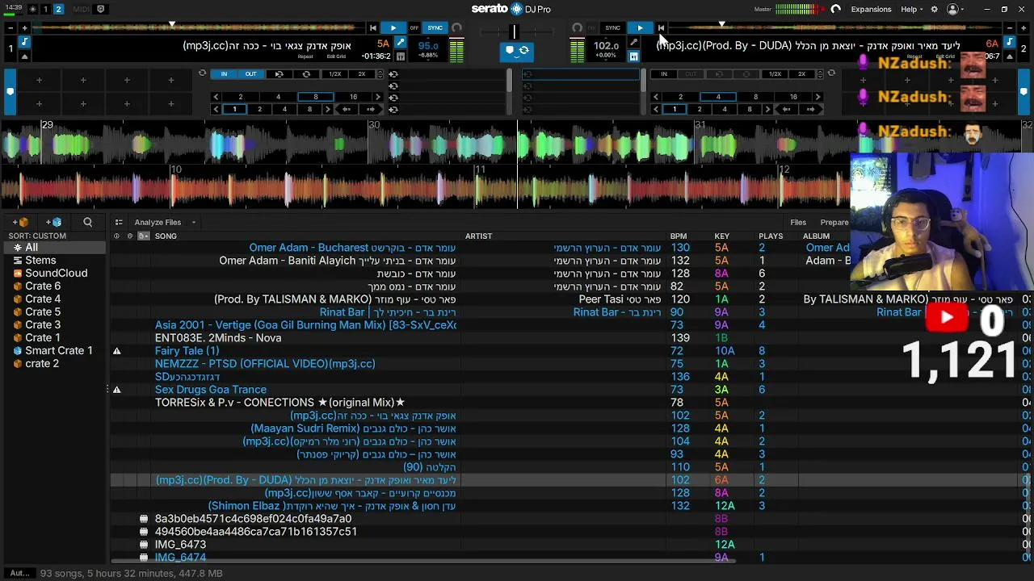
Task: Double deck 2 loop with 2X
Action: [x=801, y=73]
